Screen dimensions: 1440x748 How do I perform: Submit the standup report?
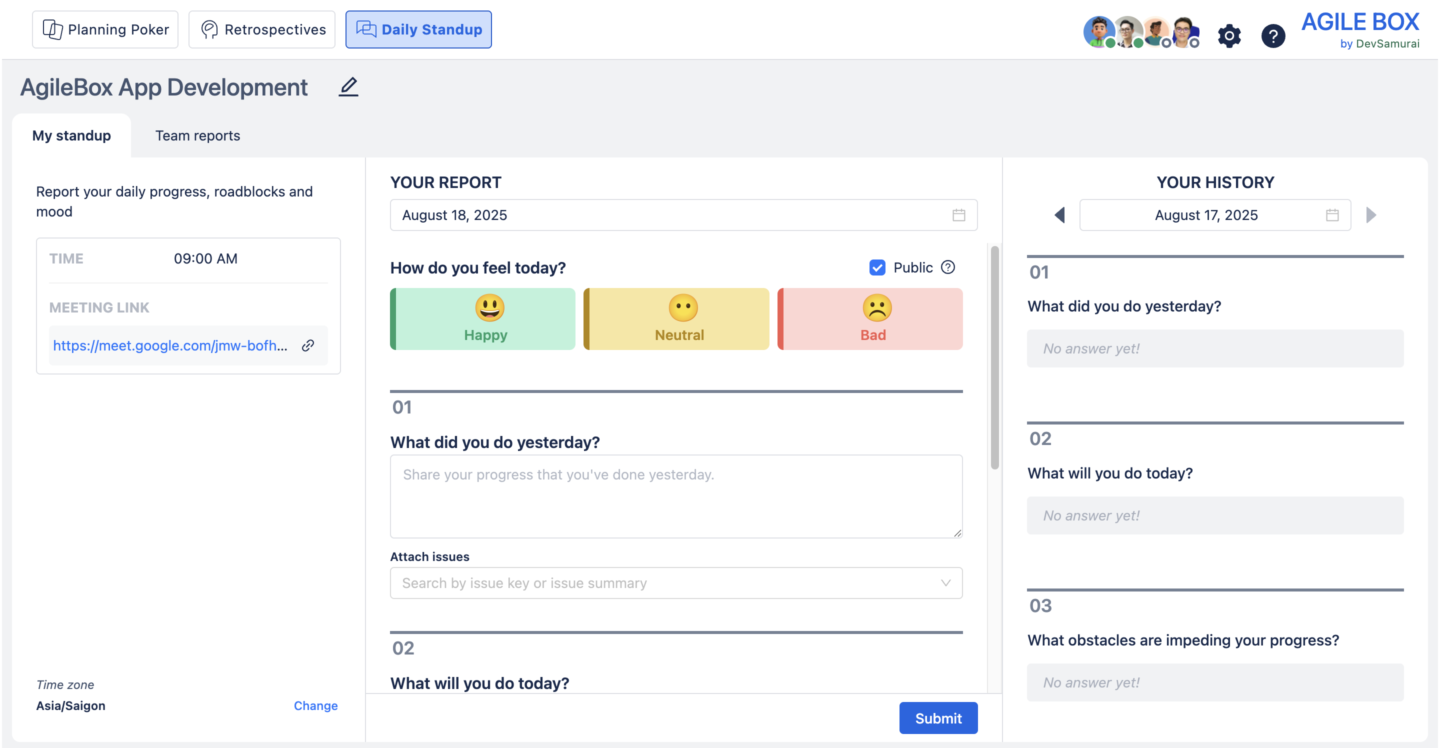[x=938, y=718]
